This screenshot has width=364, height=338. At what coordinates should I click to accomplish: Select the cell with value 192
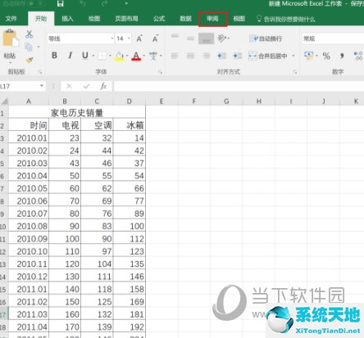coord(130,327)
